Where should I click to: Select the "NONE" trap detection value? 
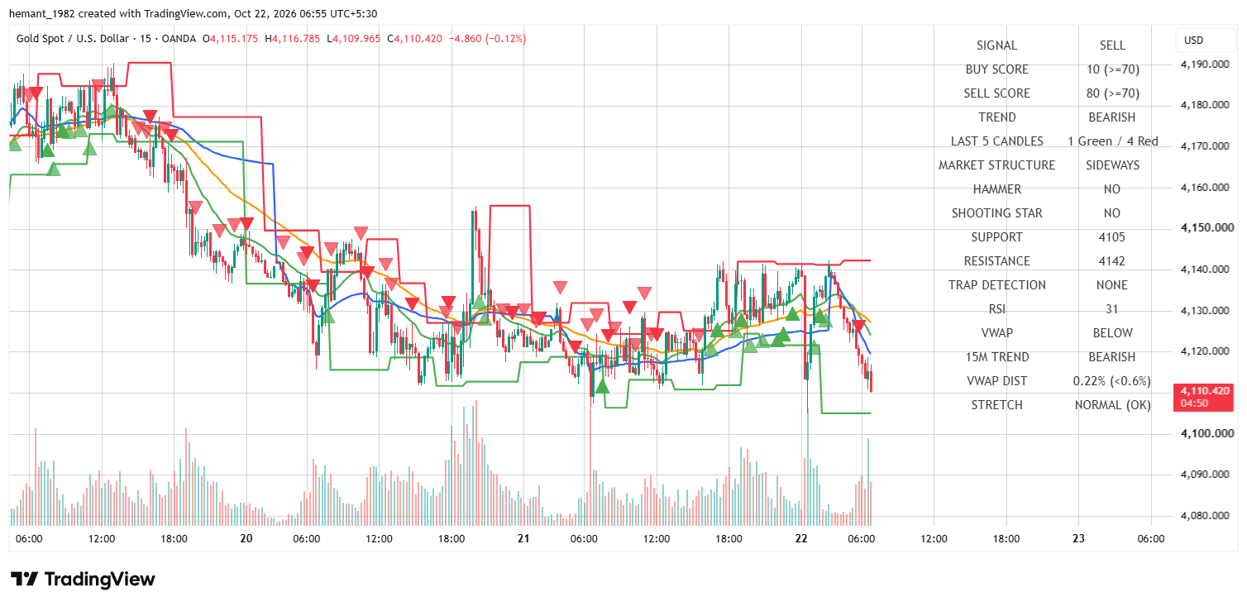(x=1112, y=285)
